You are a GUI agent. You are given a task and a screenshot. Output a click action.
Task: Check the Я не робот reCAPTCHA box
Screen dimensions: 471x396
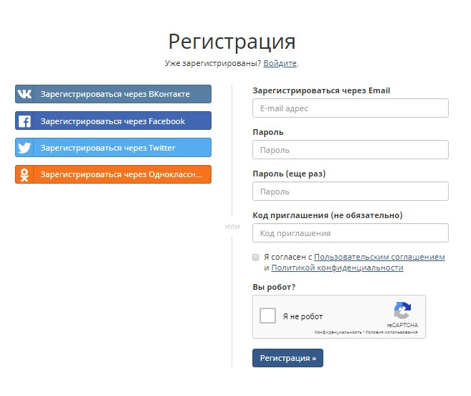click(267, 316)
